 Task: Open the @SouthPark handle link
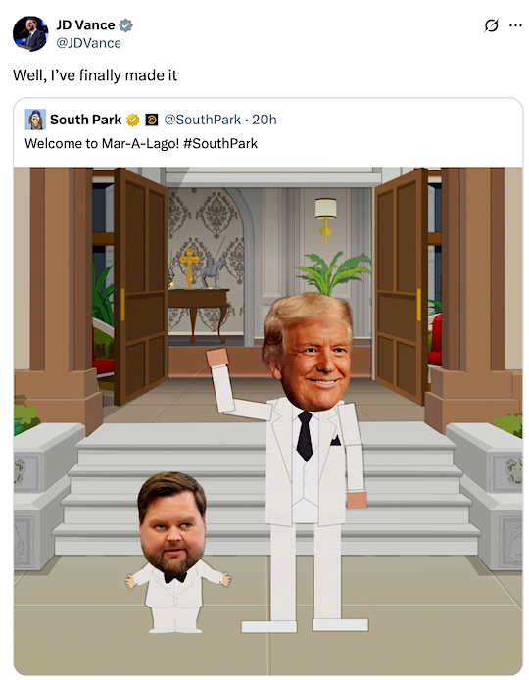[202, 120]
